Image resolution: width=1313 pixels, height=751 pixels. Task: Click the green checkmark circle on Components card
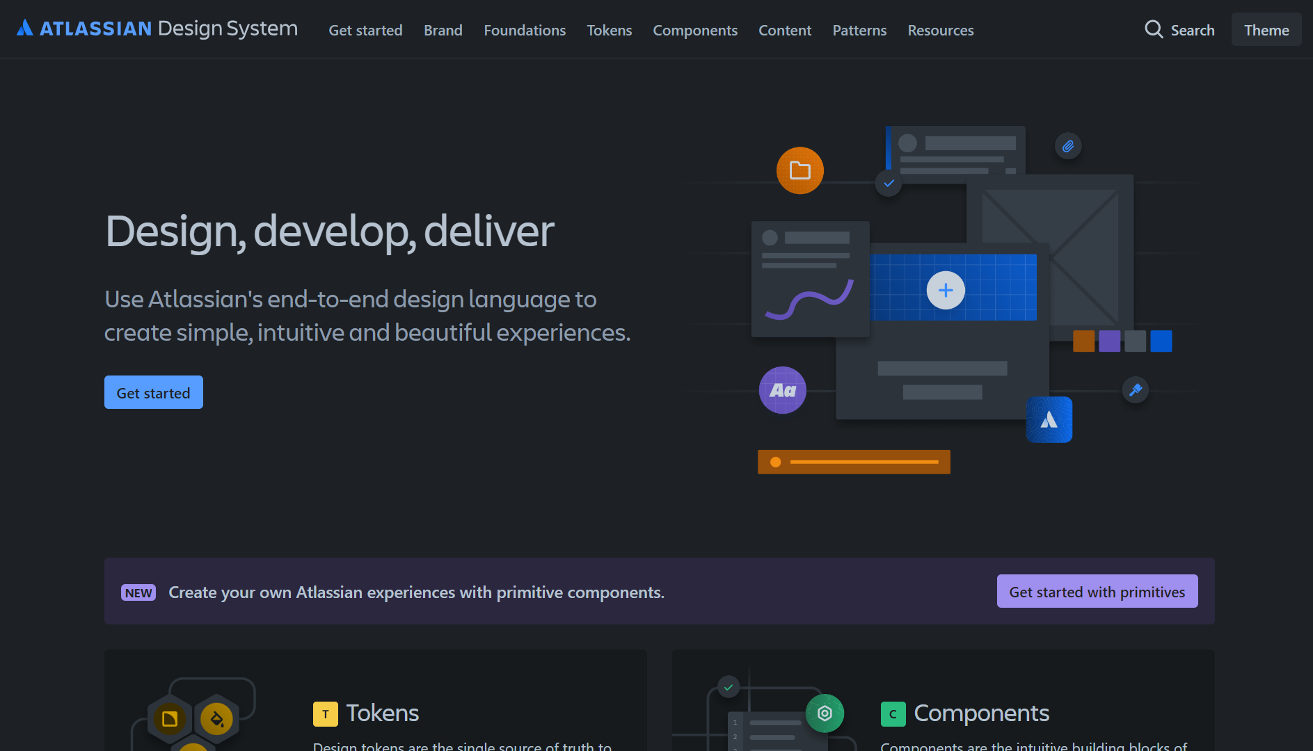(729, 687)
